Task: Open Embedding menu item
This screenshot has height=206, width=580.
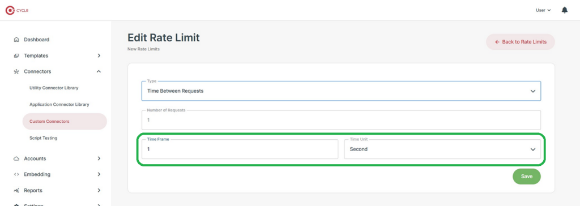Action: coord(37,174)
